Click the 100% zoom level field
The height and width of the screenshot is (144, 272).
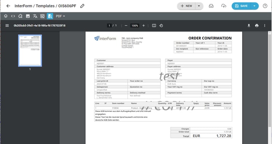tap(135, 26)
